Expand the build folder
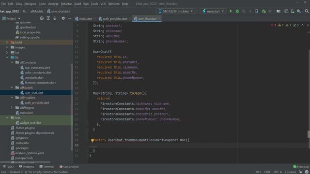 pos(7,42)
